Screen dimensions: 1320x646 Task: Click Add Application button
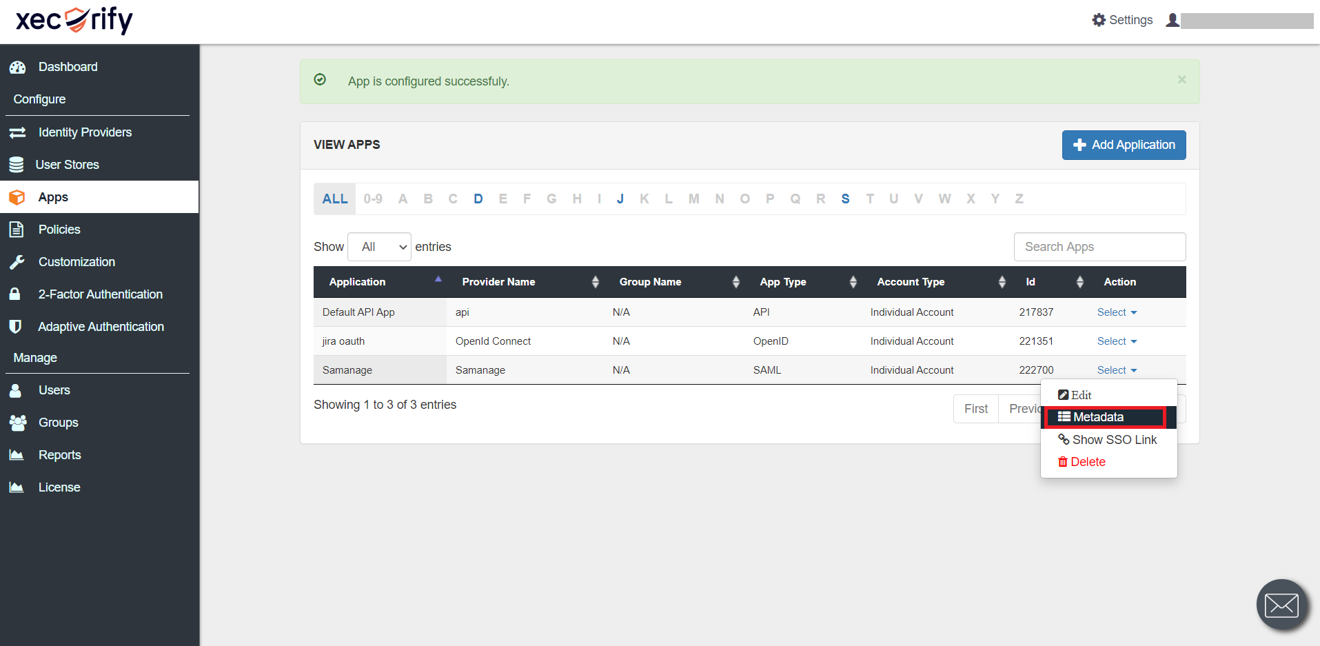click(1124, 145)
